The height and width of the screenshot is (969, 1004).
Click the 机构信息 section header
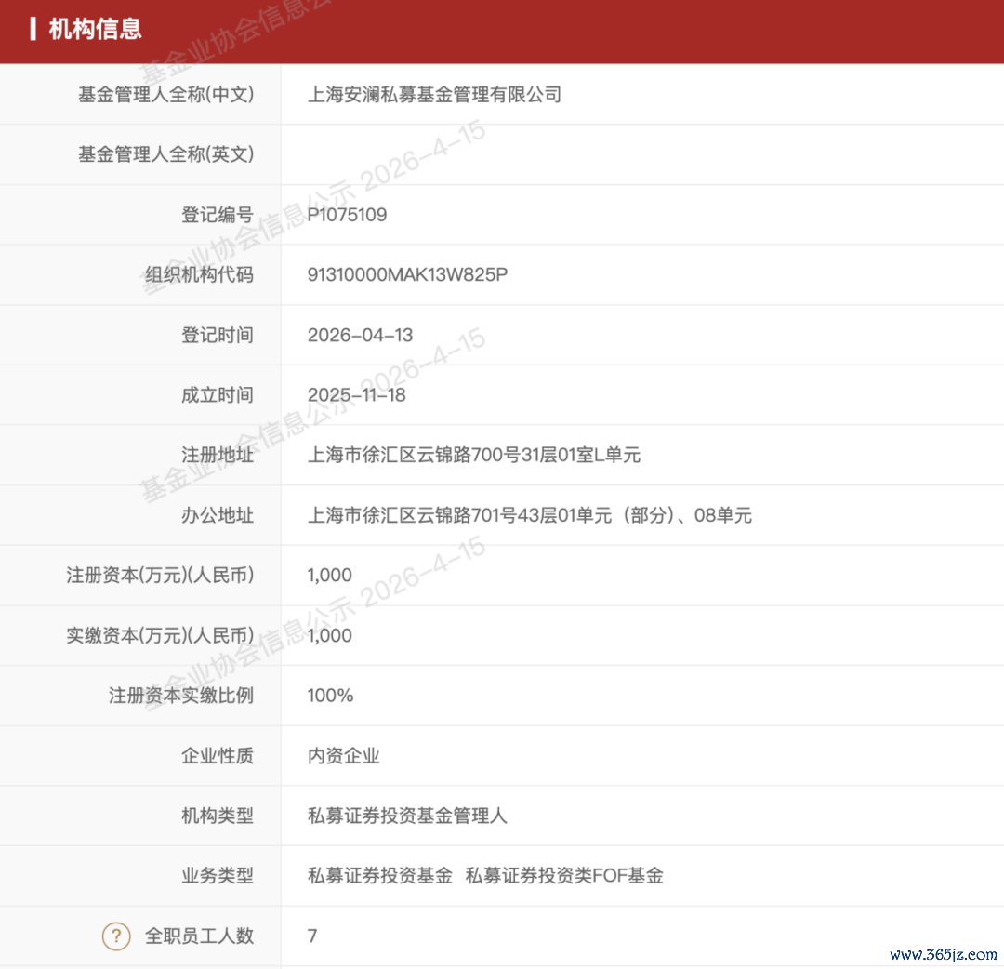[95, 30]
